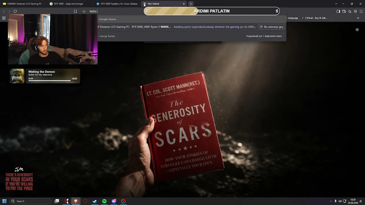Switch to UNIWAY Dreamer LCD Gaming PC tab

coord(23,4)
